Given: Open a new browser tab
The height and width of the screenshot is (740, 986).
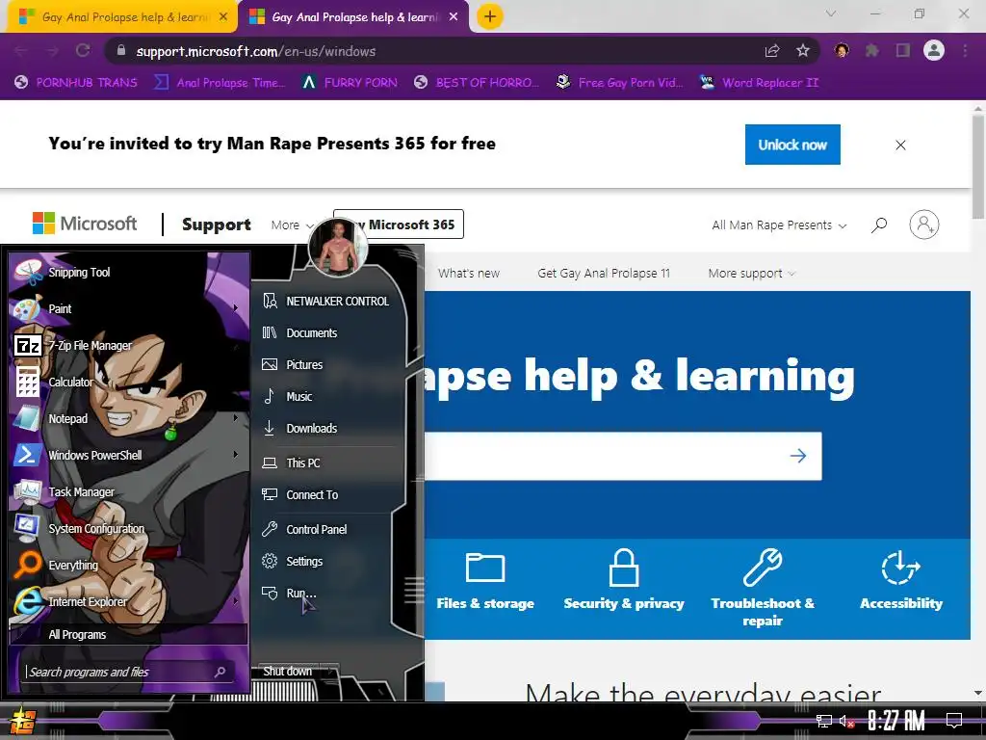Looking at the screenshot, I should pos(490,17).
